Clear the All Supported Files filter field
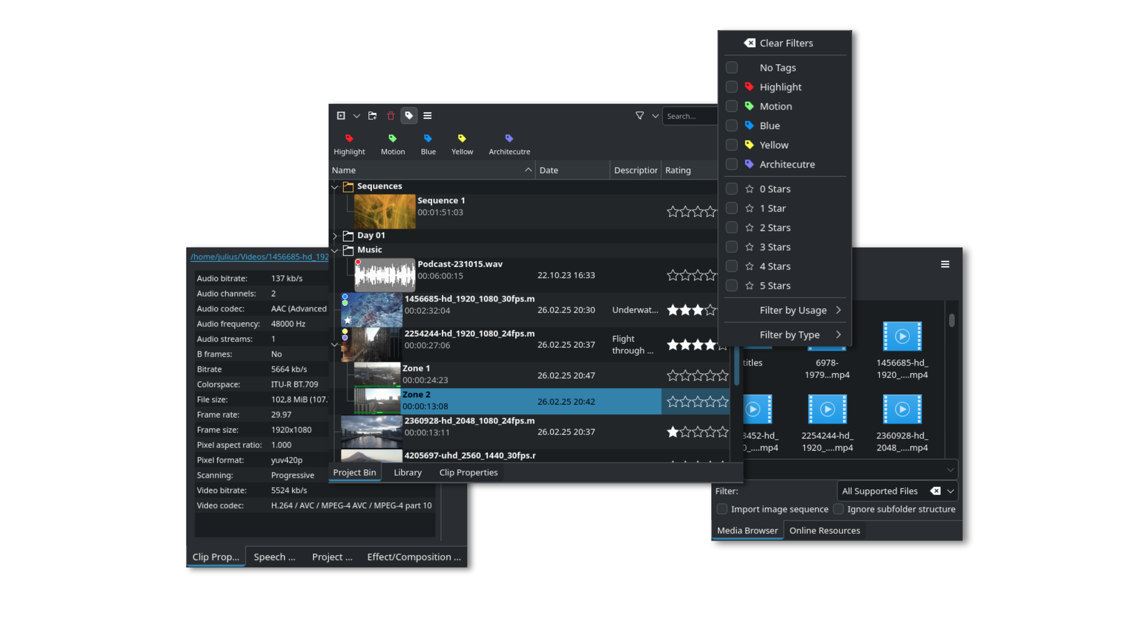Image resolution: width=1139 pixels, height=641 pixels. coord(935,491)
